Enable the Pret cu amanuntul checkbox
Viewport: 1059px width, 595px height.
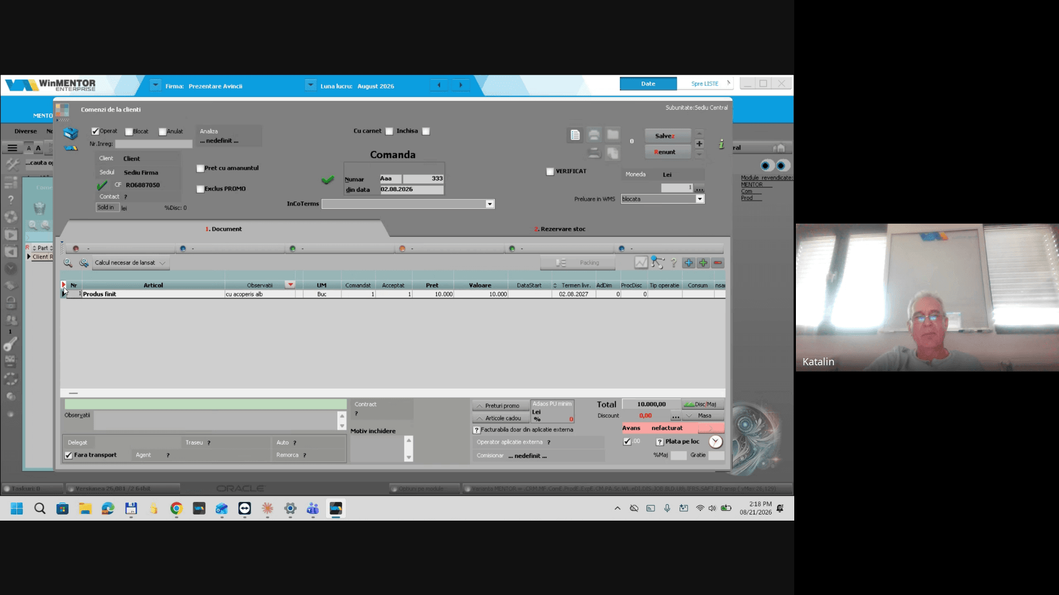[200, 169]
